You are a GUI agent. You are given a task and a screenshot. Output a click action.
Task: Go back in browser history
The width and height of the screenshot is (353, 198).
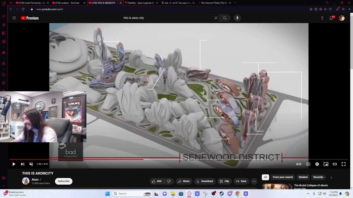(x=11, y=9)
